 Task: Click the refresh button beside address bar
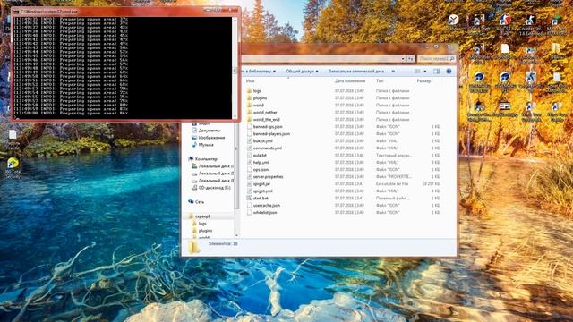click(410, 59)
